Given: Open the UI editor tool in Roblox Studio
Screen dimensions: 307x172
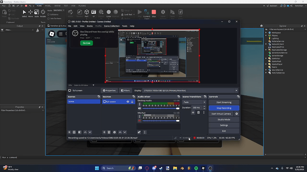Looking at the screenshot, I should [94, 13].
